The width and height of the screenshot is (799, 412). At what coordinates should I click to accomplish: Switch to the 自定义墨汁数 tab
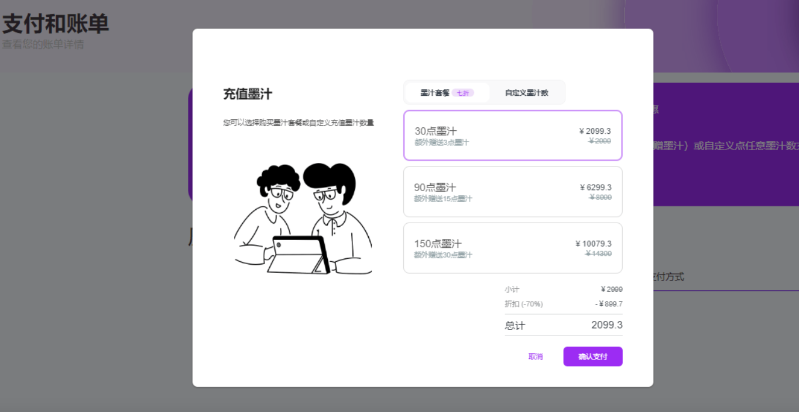tap(526, 92)
